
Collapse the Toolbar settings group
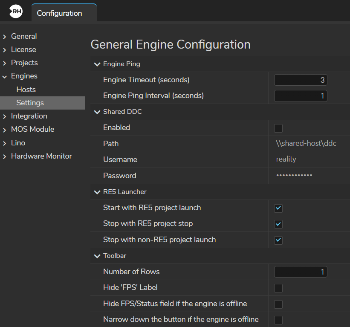tap(97, 256)
